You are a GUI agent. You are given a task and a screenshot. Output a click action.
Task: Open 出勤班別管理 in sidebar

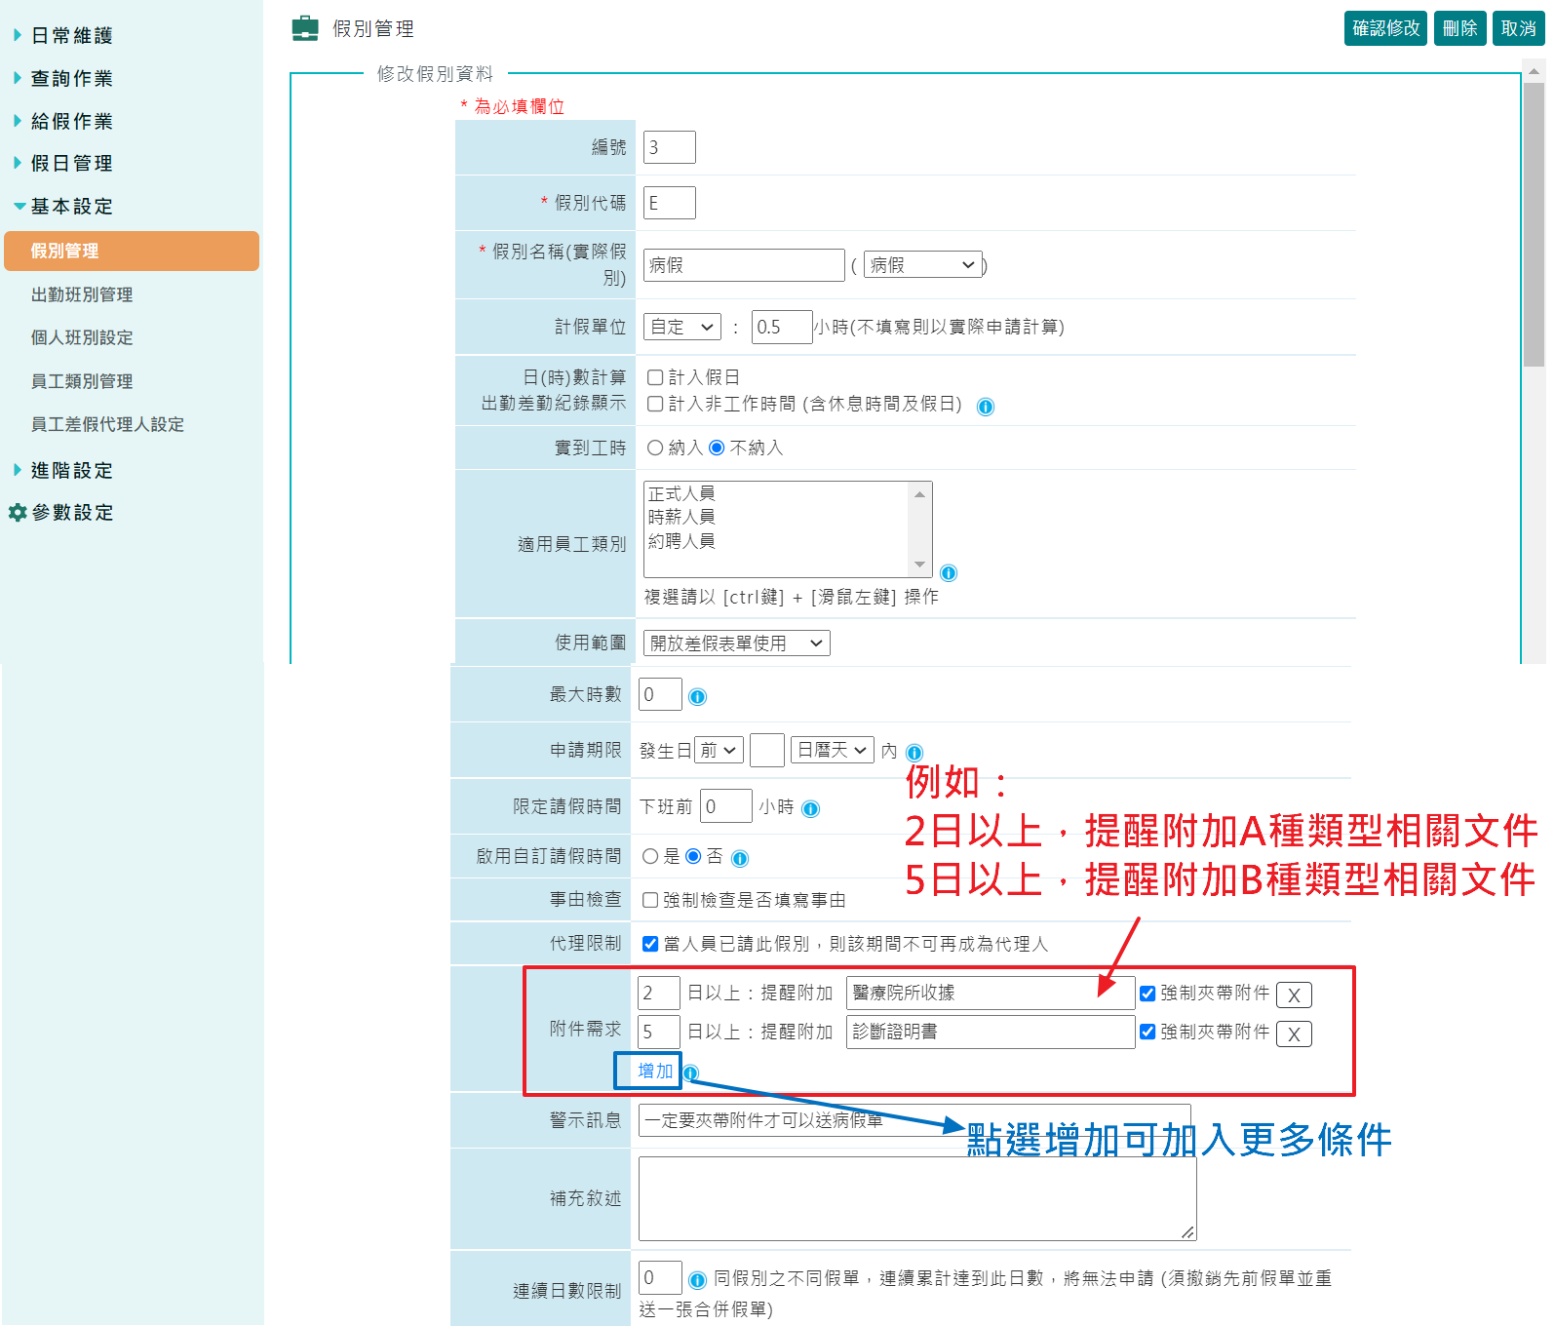pyautogui.click(x=82, y=294)
